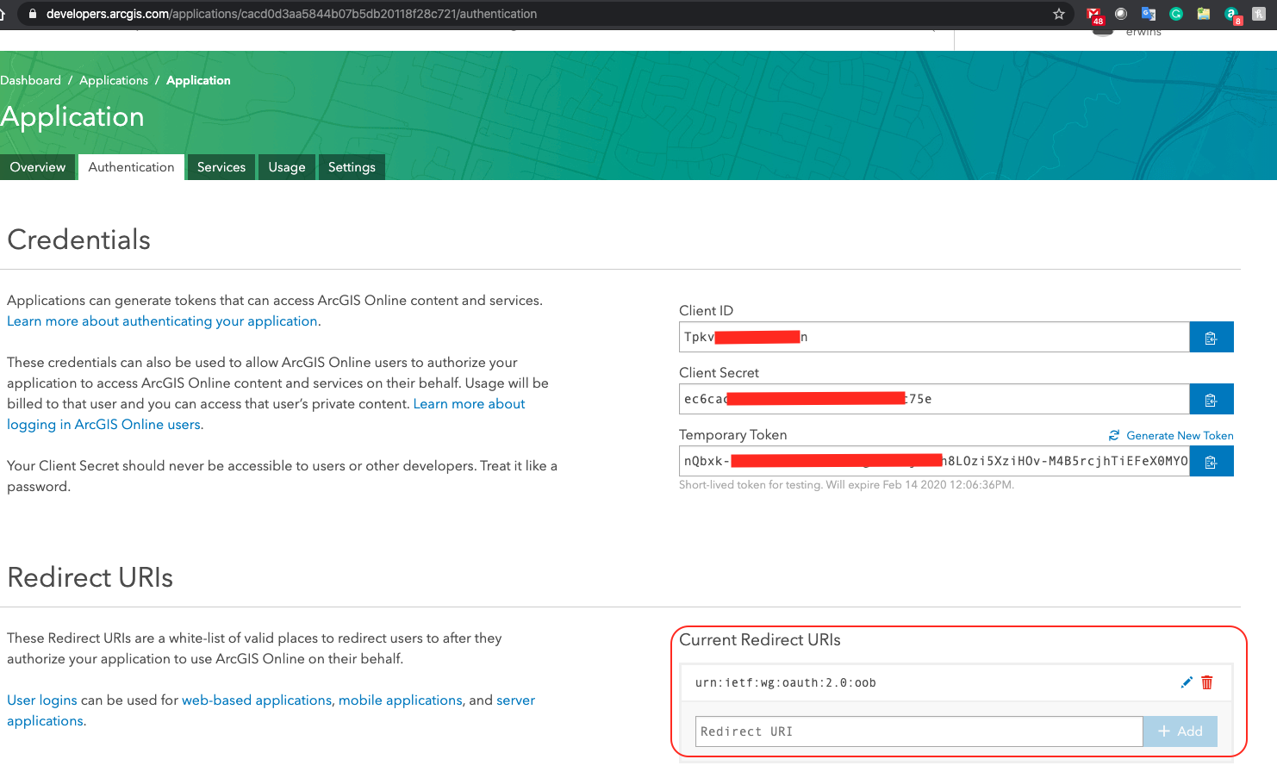Open the Settings tab
Viewport: 1277px width, 778px height.
(352, 167)
